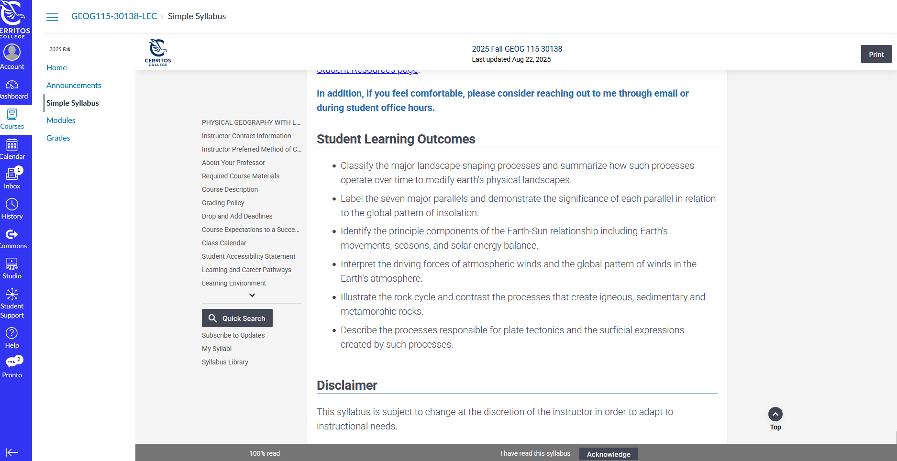Viewport: 897px width, 461px height.
Task: Open the Quick Search button
Action: pyautogui.click(x=237, y=318)
